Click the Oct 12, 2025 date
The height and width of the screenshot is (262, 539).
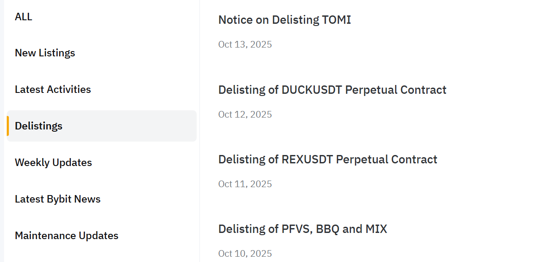245,114
